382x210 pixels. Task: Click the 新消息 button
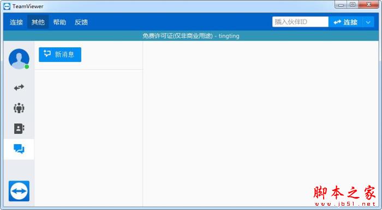[x=60, y=54]
